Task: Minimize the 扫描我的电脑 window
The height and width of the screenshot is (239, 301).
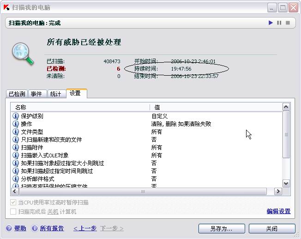Action: click(272, 8)
